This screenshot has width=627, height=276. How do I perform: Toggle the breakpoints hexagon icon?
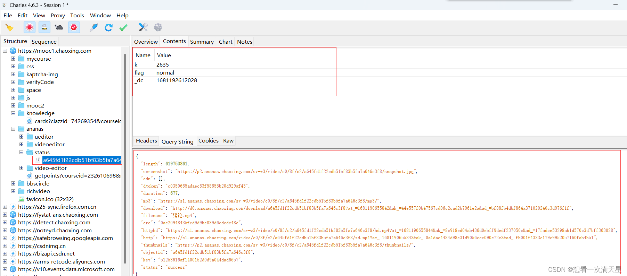[x=74, y=27]
